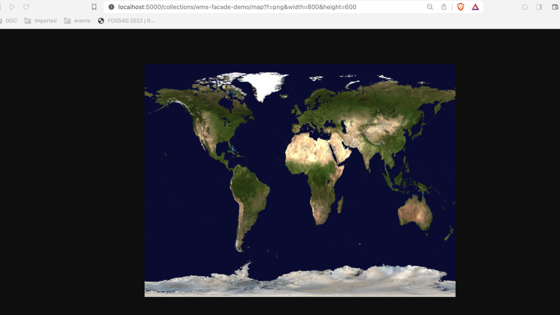Toggle the browser sidebar panel

coord(539,7)
